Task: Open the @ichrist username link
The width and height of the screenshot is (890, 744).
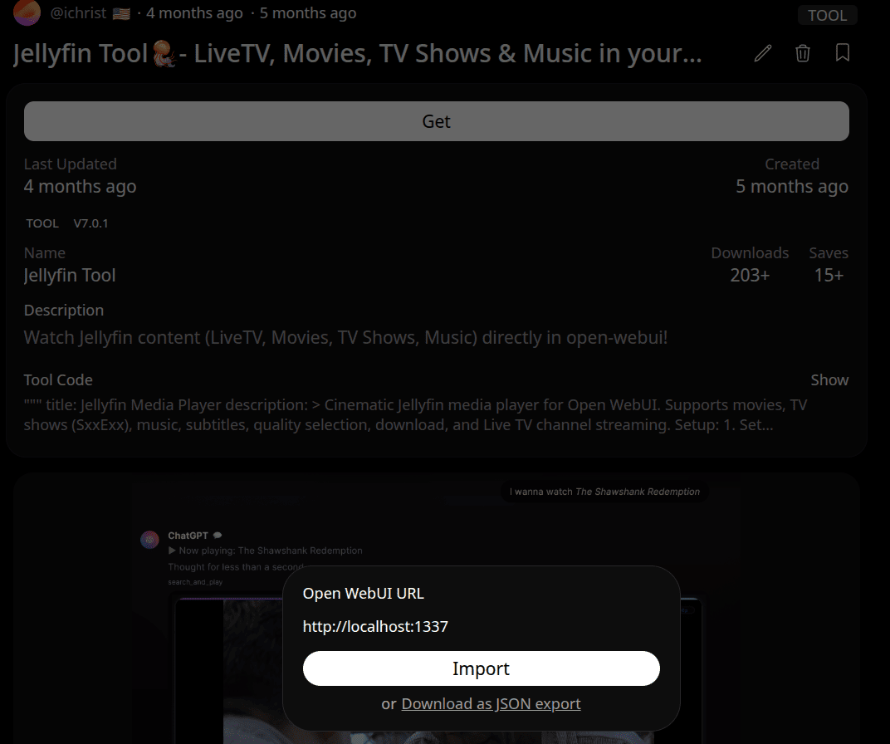Action: (x=78, y=12)
